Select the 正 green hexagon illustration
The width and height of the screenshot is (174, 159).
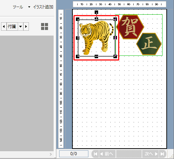[149, 44]
